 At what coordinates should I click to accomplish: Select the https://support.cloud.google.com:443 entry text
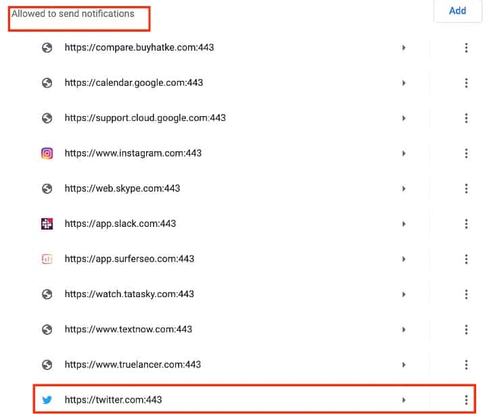click(145, 118)
